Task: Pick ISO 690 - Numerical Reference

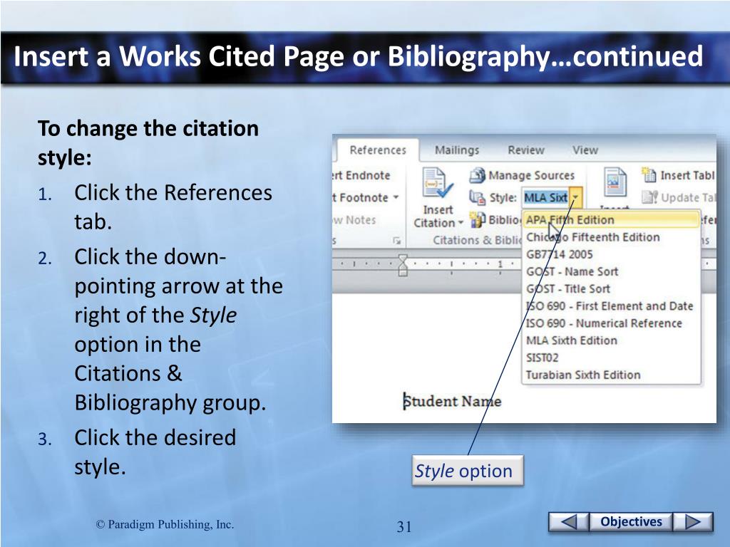Action: (x=611, y=323)
